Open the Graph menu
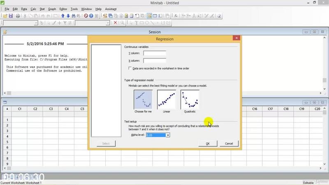 tap(52, 9)
